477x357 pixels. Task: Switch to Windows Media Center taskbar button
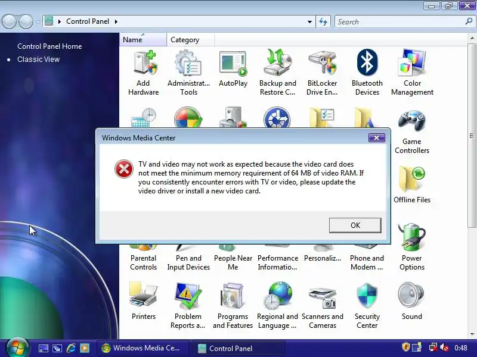pyautogui.click(x=143, y=348)
